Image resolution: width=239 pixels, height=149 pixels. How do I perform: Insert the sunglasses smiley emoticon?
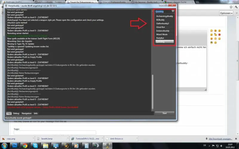(x=212, y=43)
